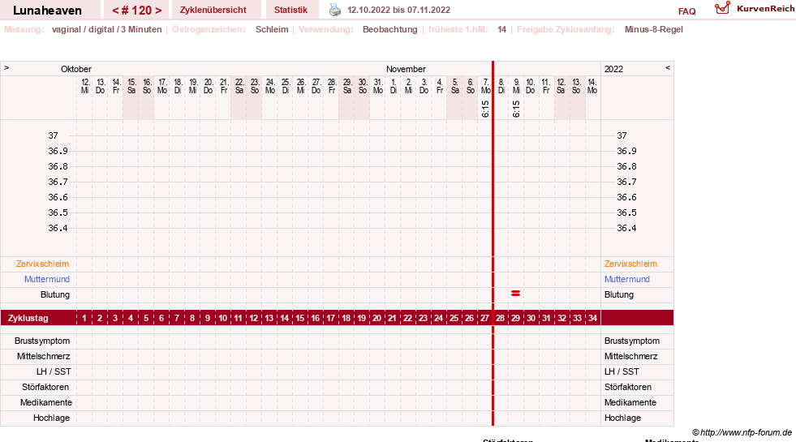
Task: Click the 2022 year header
Action: (x=613, y=69)
